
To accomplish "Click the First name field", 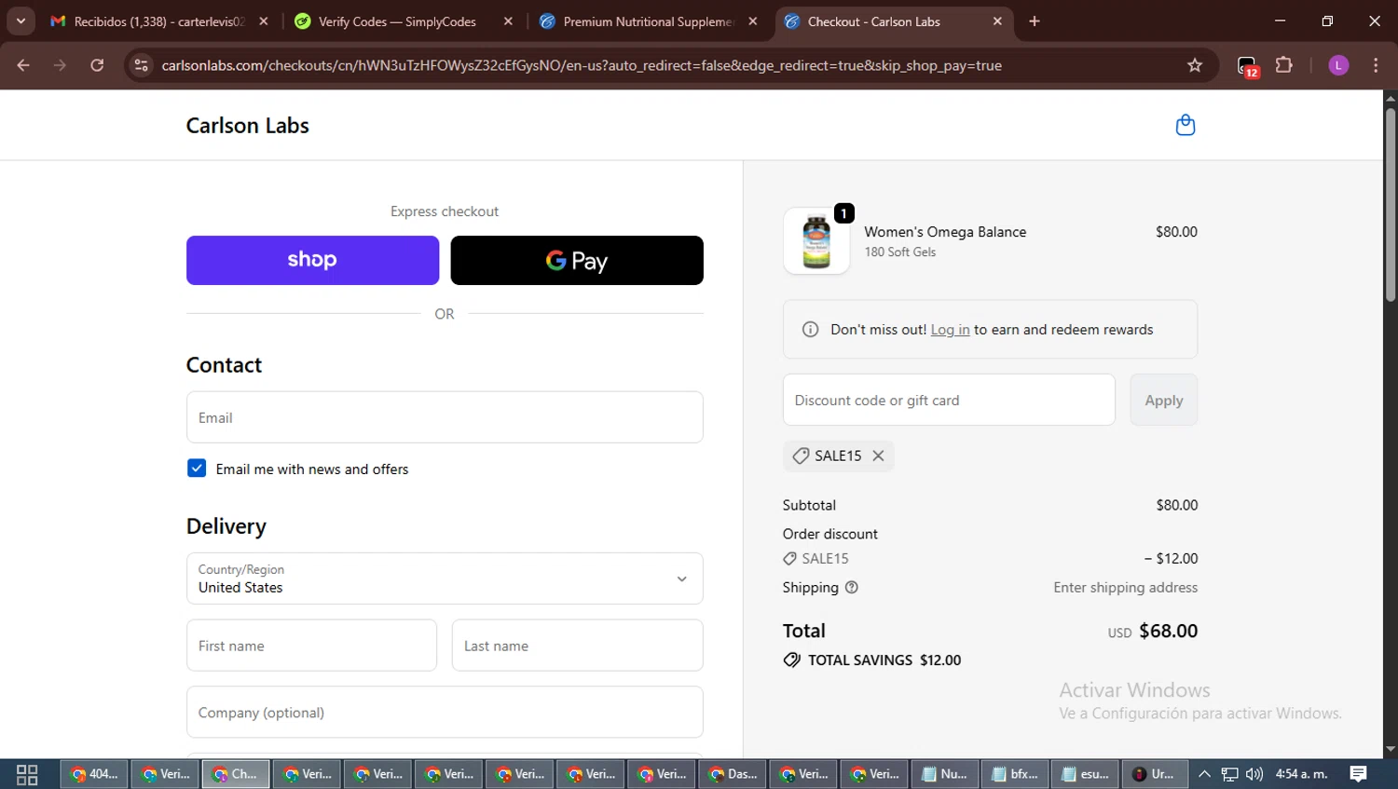I will pyautogui.click(x=311, y=646).
